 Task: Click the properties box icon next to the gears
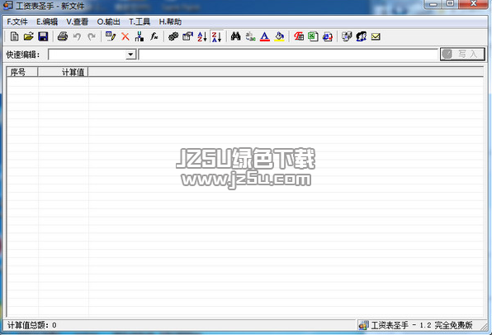(x=187, y=36)
